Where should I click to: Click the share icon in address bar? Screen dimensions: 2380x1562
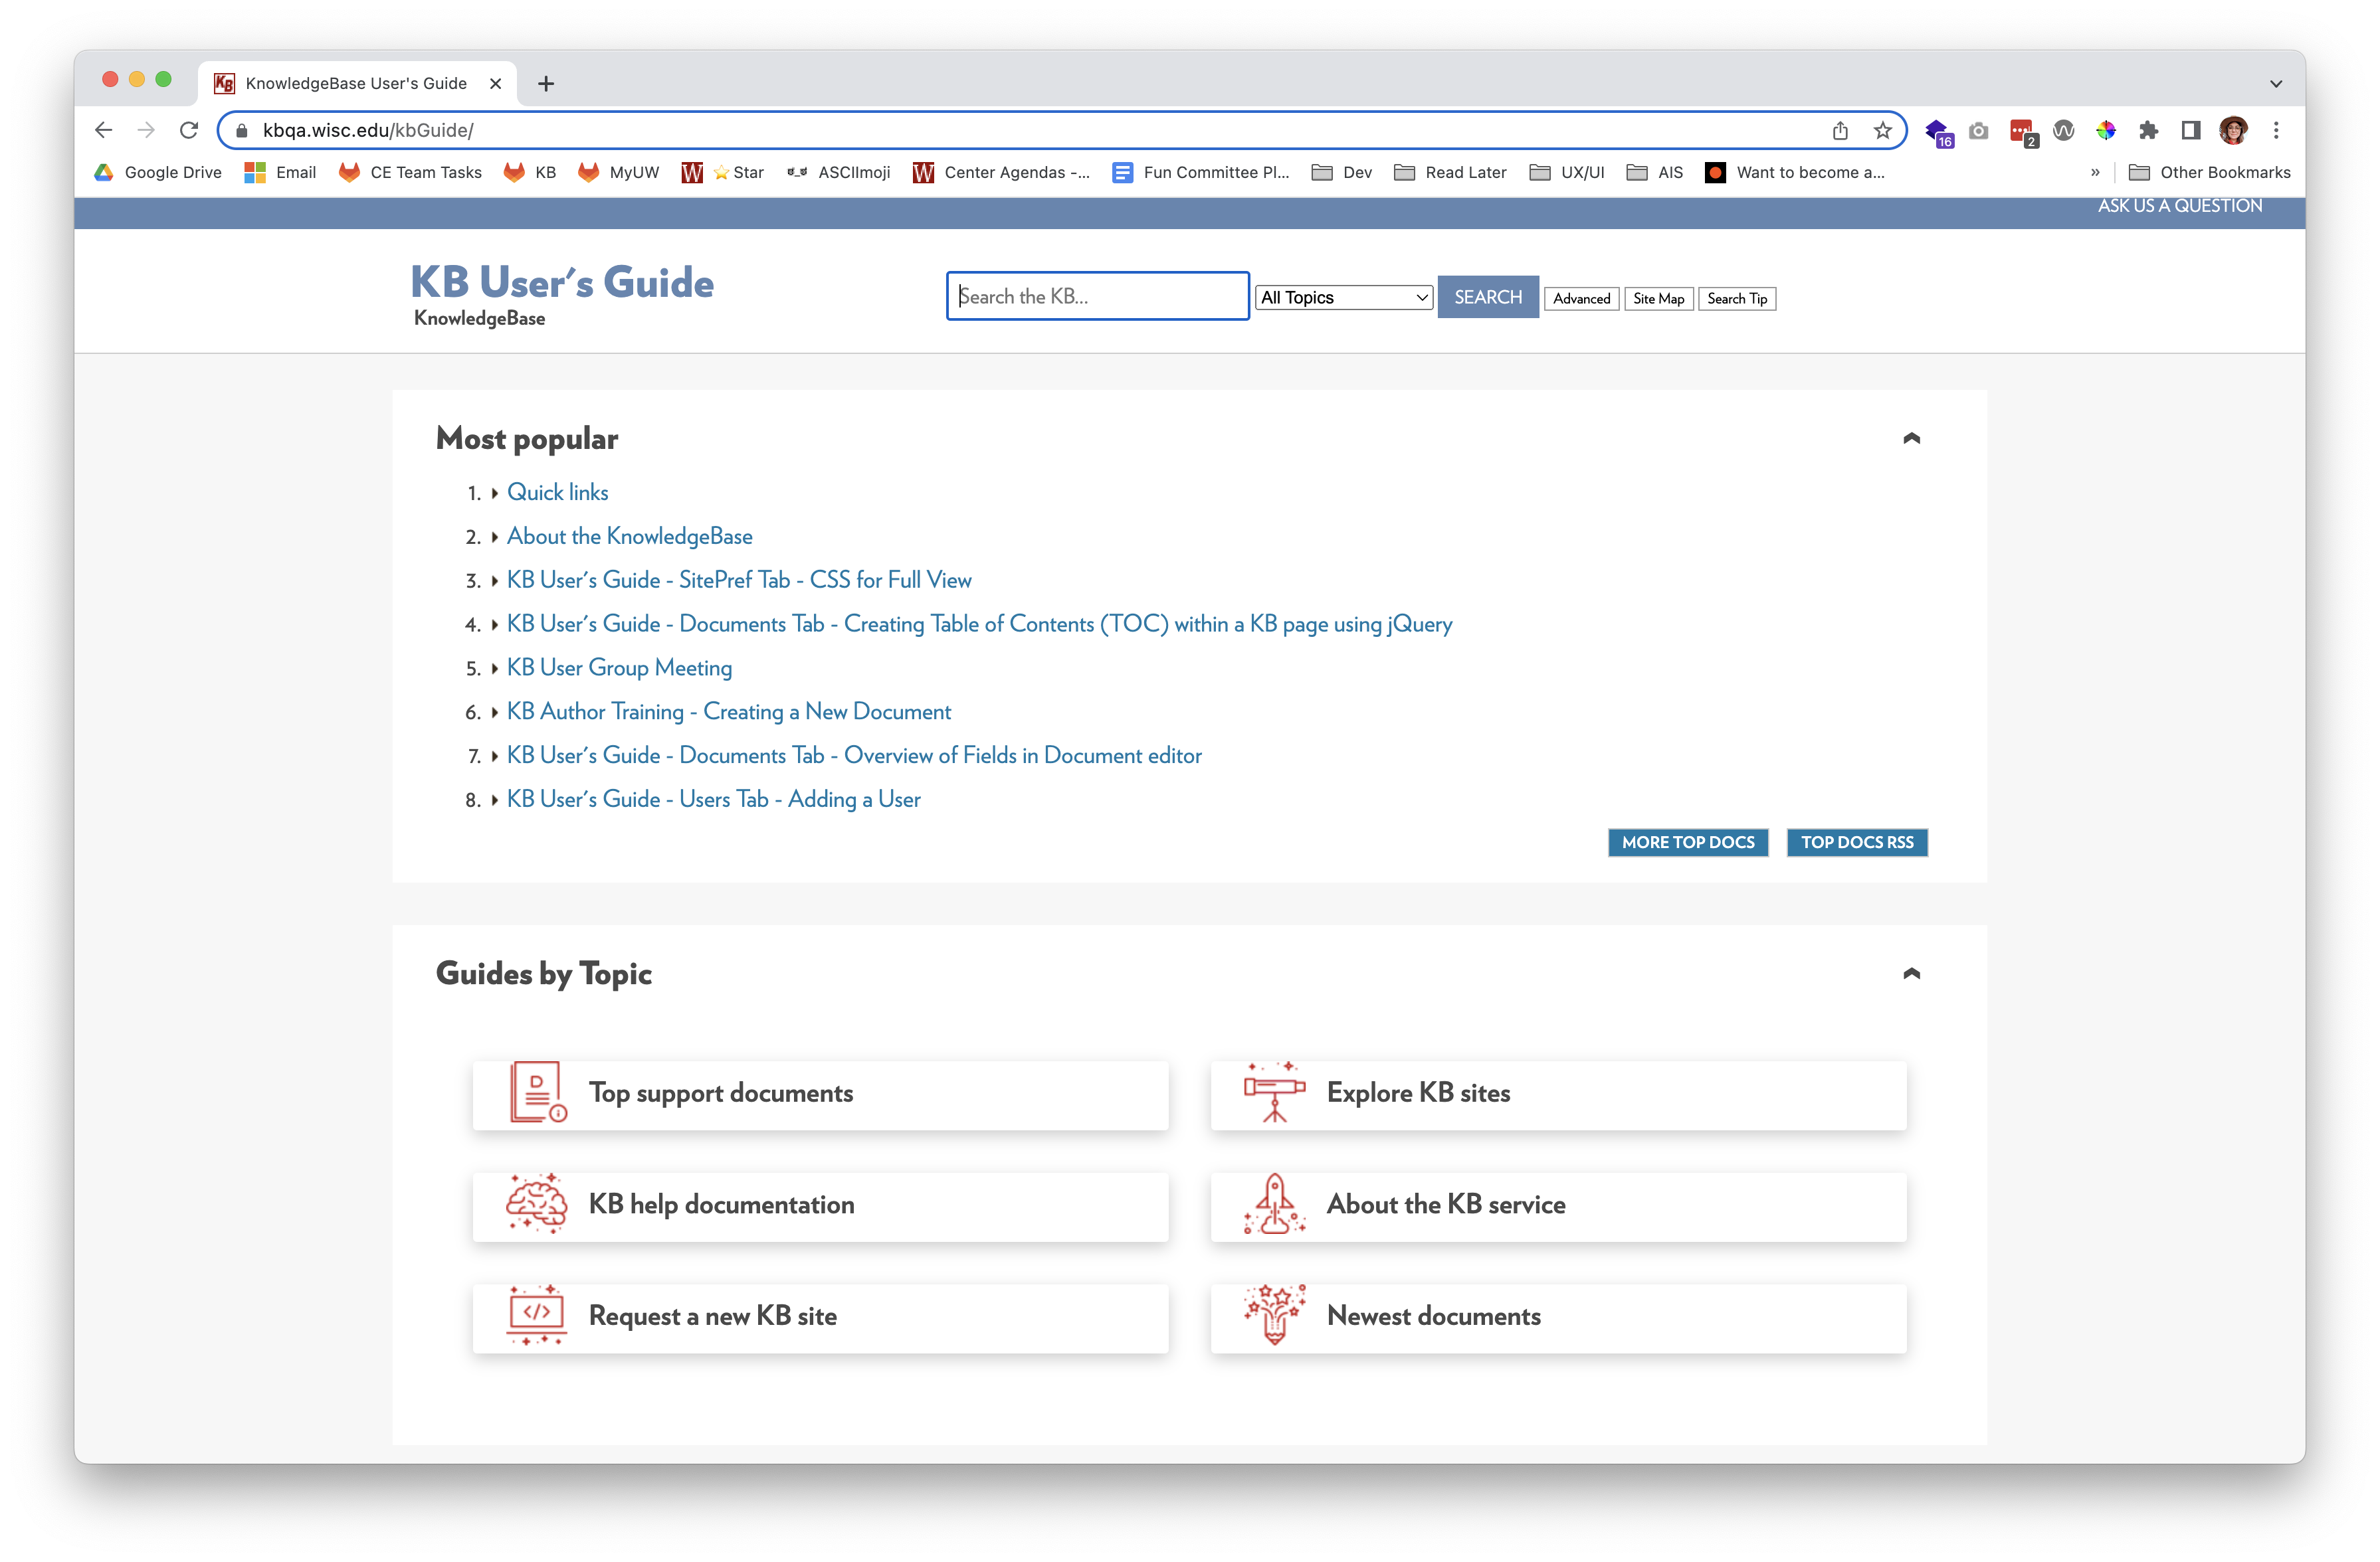(x=1840, y=130)
